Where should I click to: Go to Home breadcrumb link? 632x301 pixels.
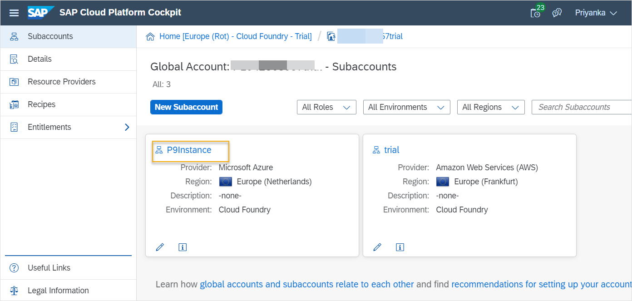[x=235, y=36]
